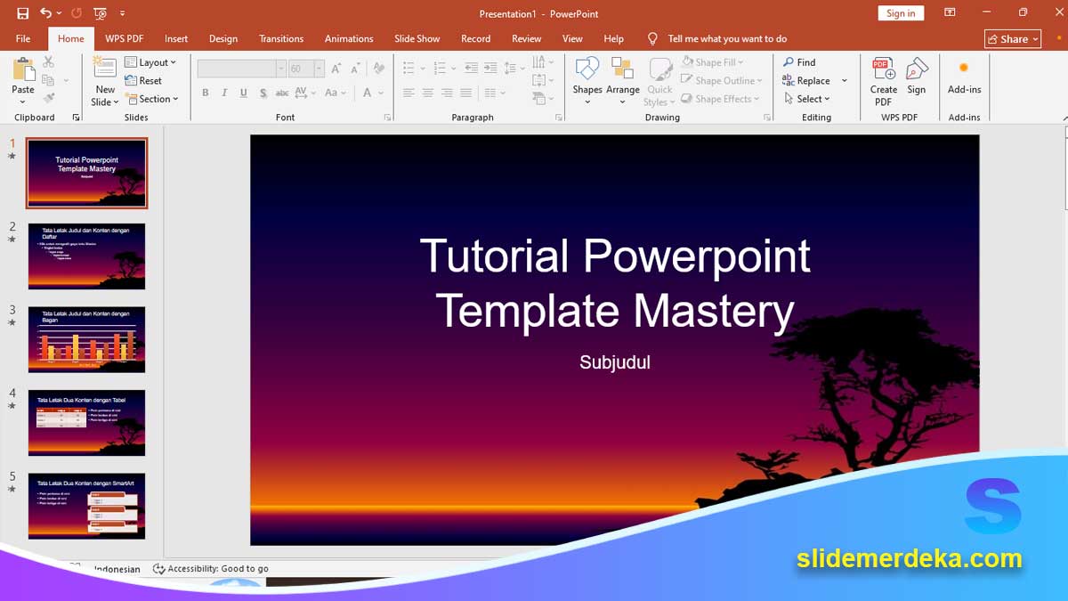Viewport: 1068px width, 601px height.
Task: Select slide 3 thumbnail with chart
Action: point(86,339)
